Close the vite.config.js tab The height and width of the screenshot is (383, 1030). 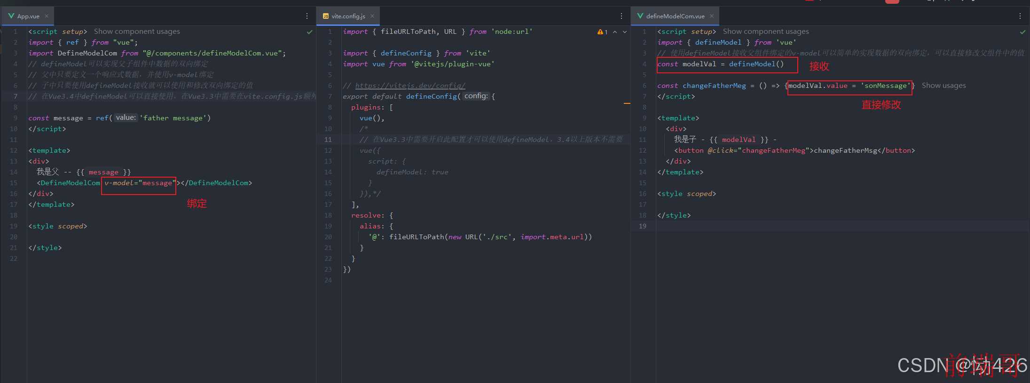click(372, 16)
